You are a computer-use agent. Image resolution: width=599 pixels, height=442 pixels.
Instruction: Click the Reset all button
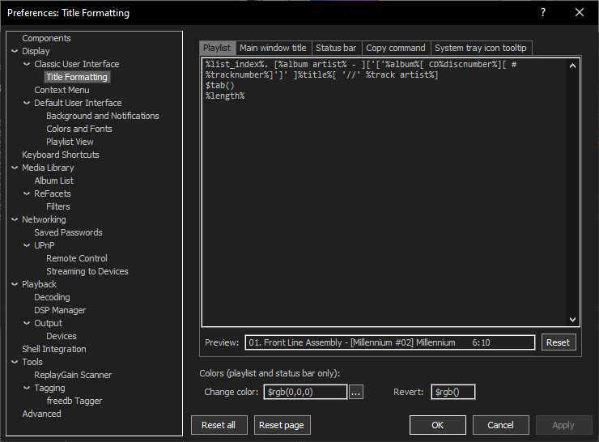pos(219,425)
